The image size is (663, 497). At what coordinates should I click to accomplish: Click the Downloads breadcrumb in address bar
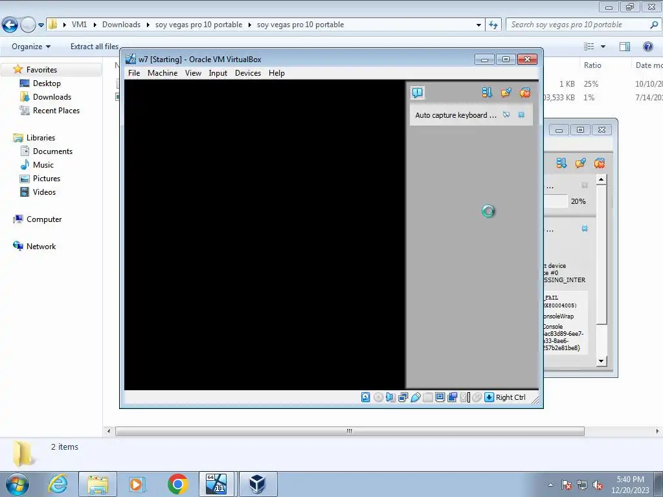pyautogui.click(x=121, y=25)
